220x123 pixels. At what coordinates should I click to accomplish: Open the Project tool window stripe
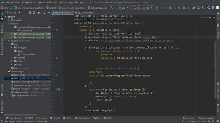coord(2,16)
